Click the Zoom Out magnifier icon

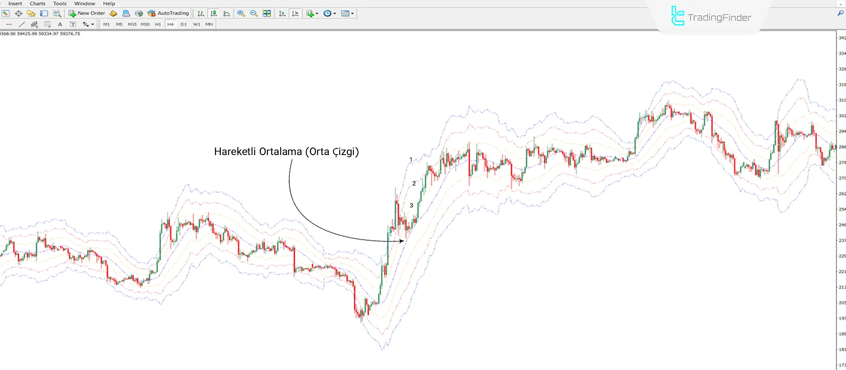click(x=254, y=13)
